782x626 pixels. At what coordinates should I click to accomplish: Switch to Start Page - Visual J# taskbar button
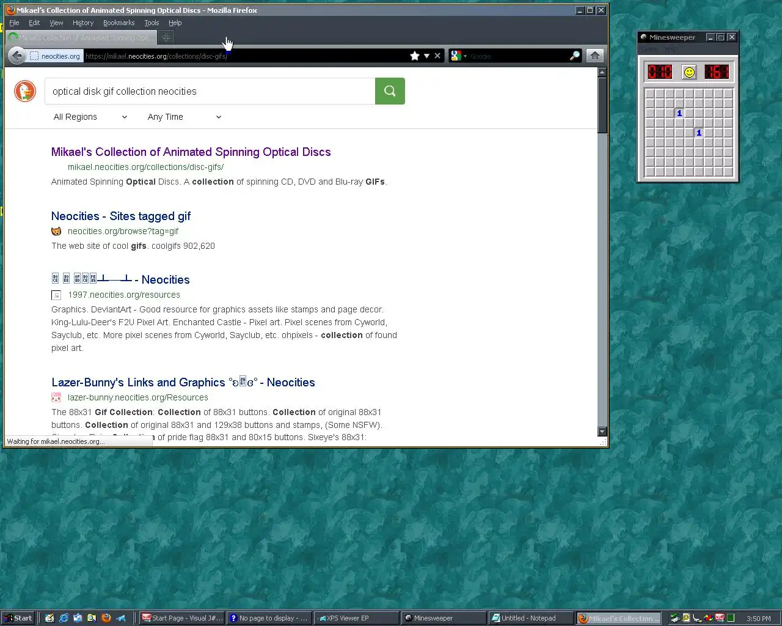point(182,618)
